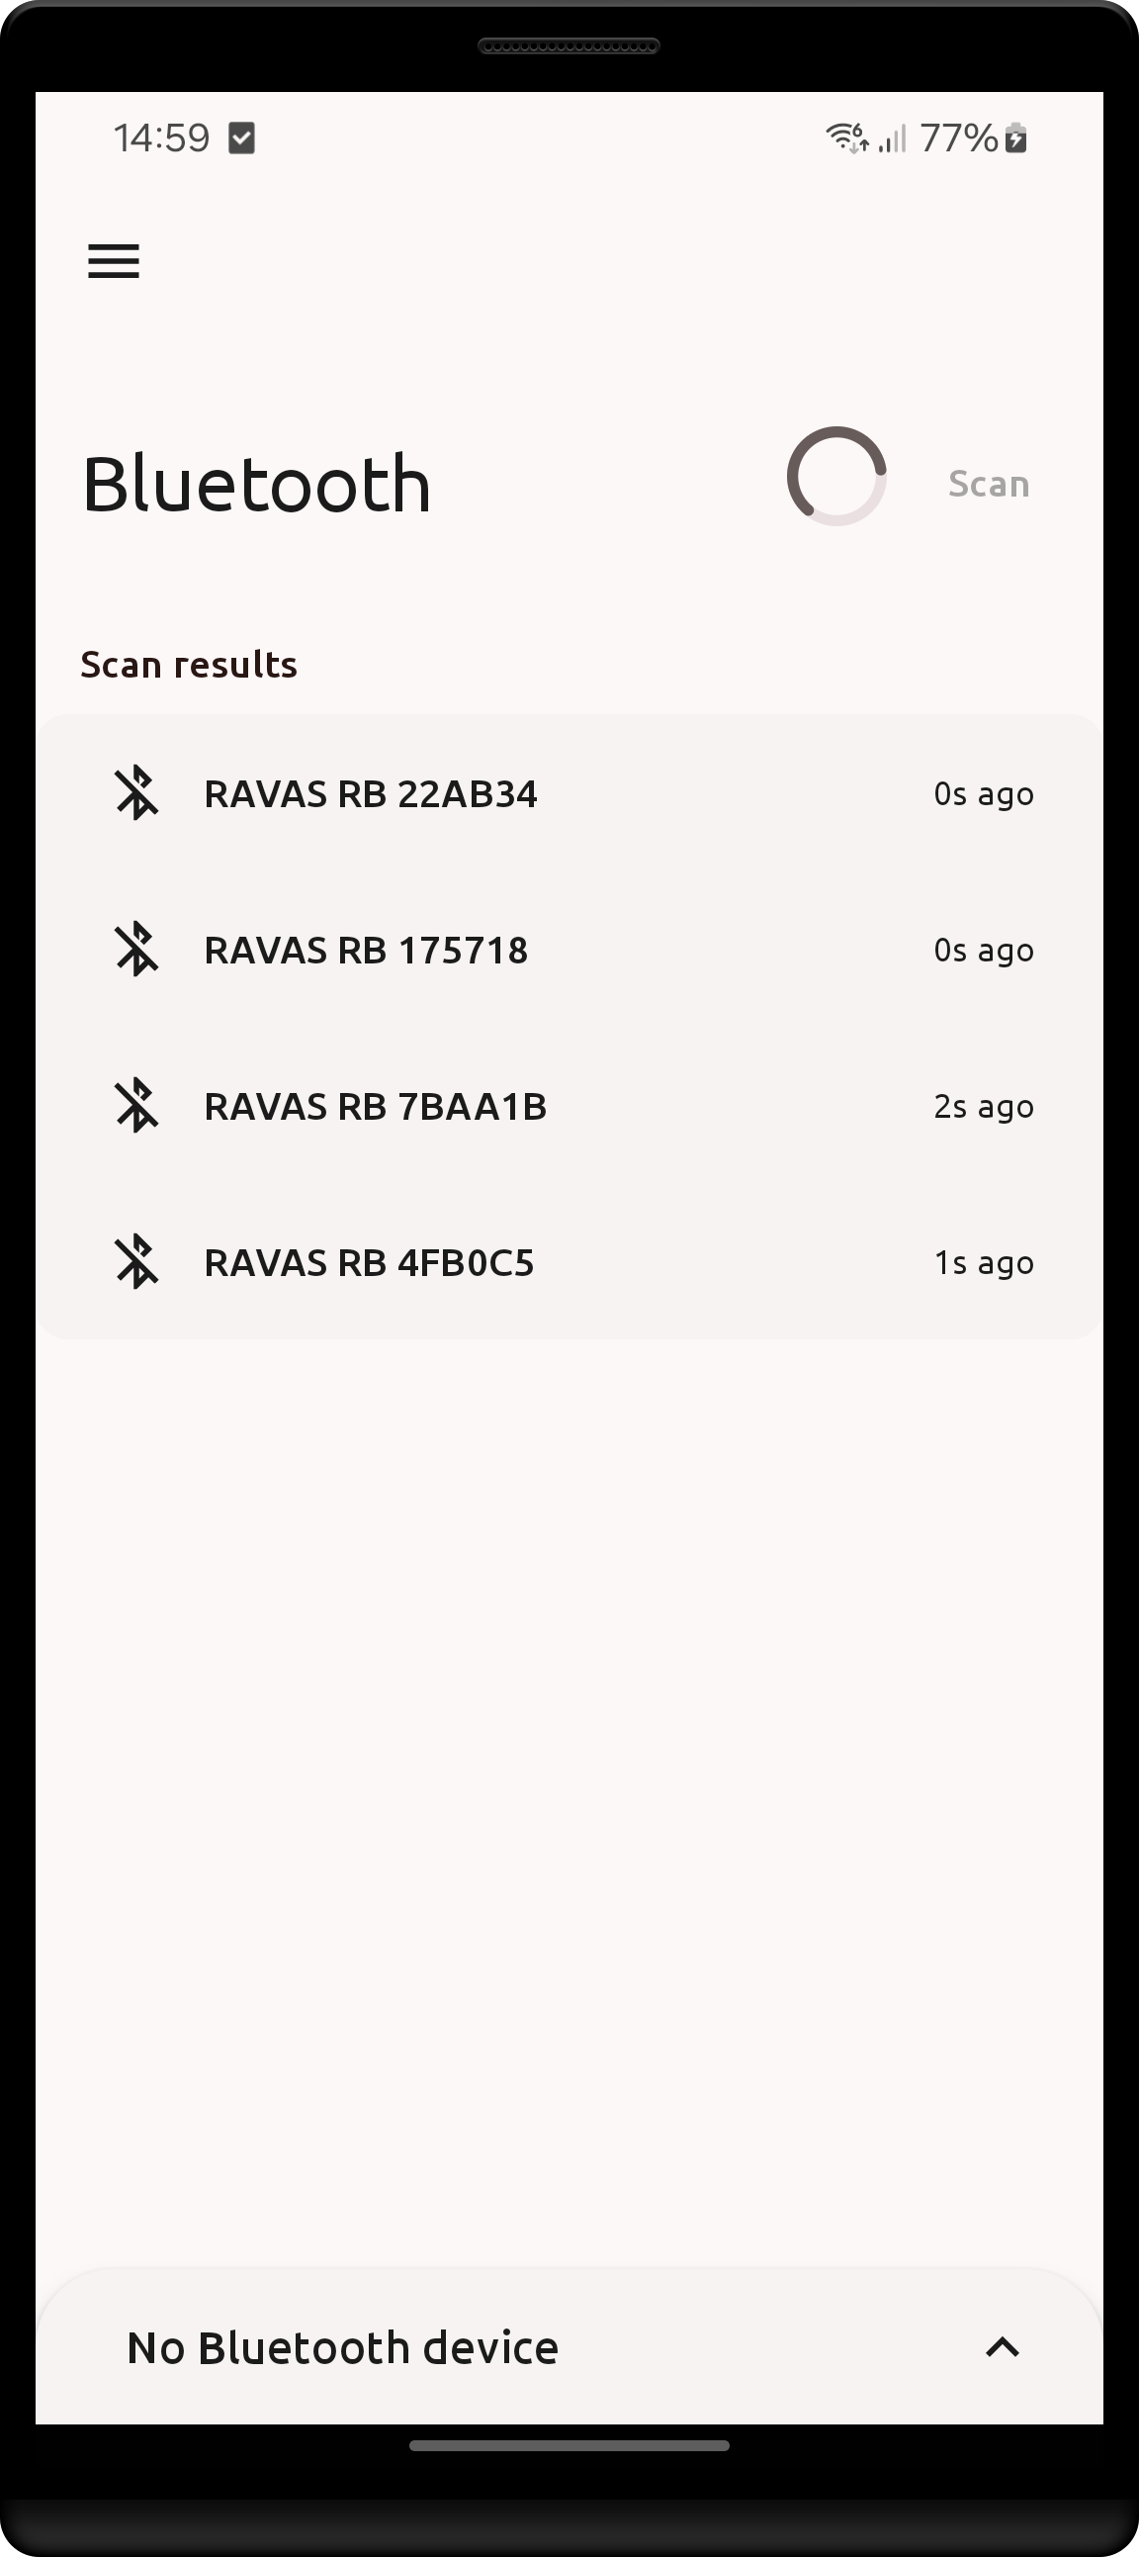Tap the Wi-Fi signal status icon
Screen dimensions: 1139x2557
(x=846, y=137)
